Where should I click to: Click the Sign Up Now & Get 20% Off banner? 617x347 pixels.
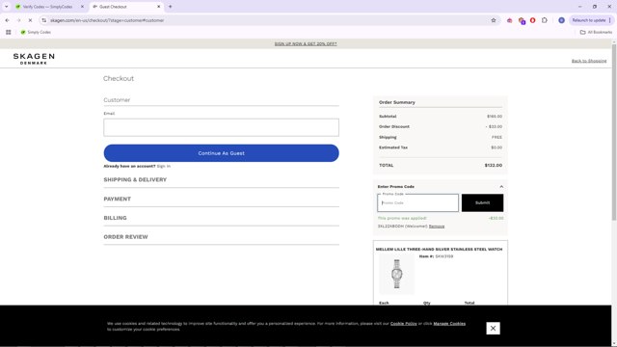(306, 43)
